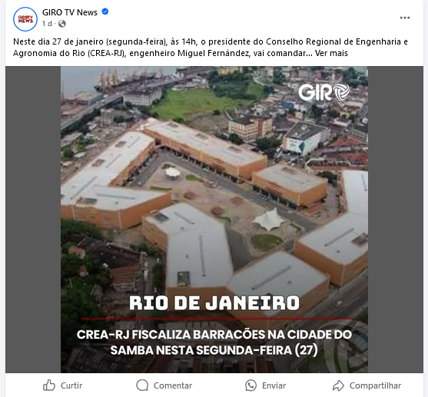The image size is (428, 397).
Task: Click the globe public privacy icon
Action: (x=62, y=24)
